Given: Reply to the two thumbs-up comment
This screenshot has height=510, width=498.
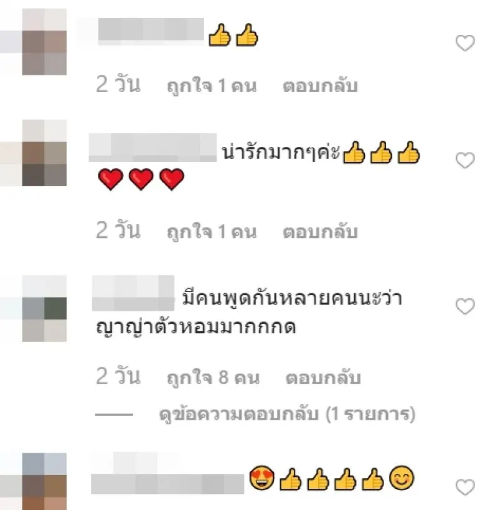Looking at the screenshot, I should [x=320, y=86].
